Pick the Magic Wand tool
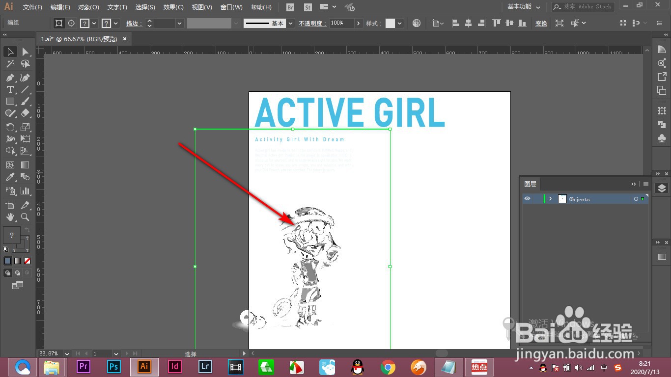671x377 pixels. [10, 64]
